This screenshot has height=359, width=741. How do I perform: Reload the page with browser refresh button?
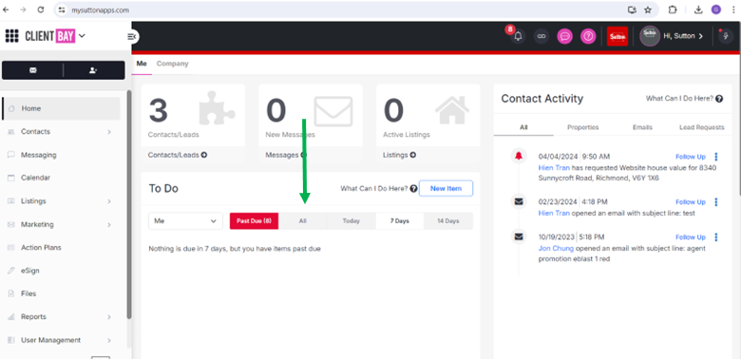pyautogui.click(x=41, y=9)
